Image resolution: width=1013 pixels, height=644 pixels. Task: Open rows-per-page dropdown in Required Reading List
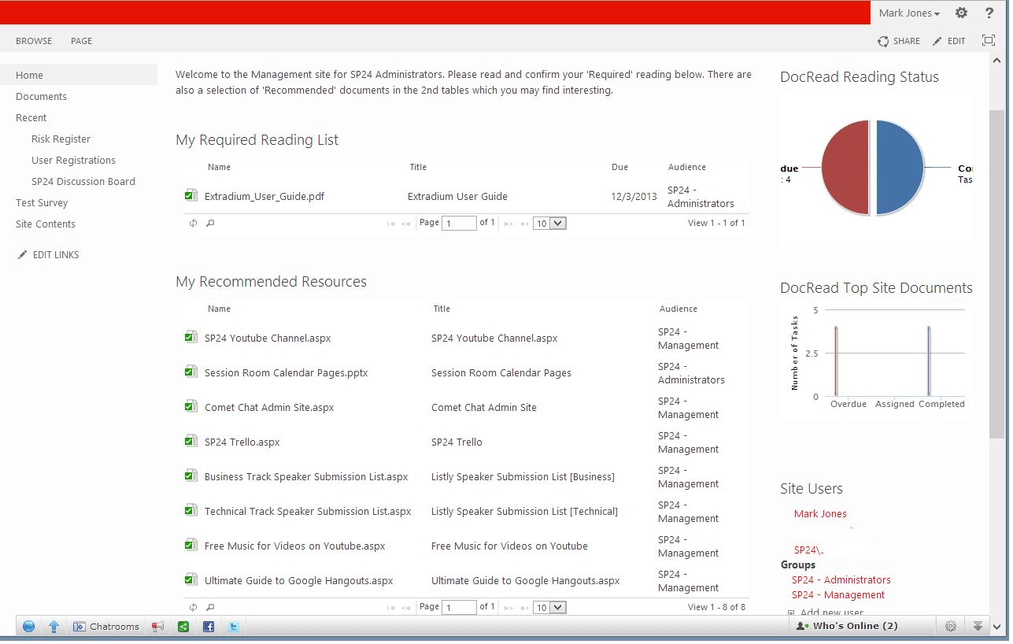click(x=549, y=224)
